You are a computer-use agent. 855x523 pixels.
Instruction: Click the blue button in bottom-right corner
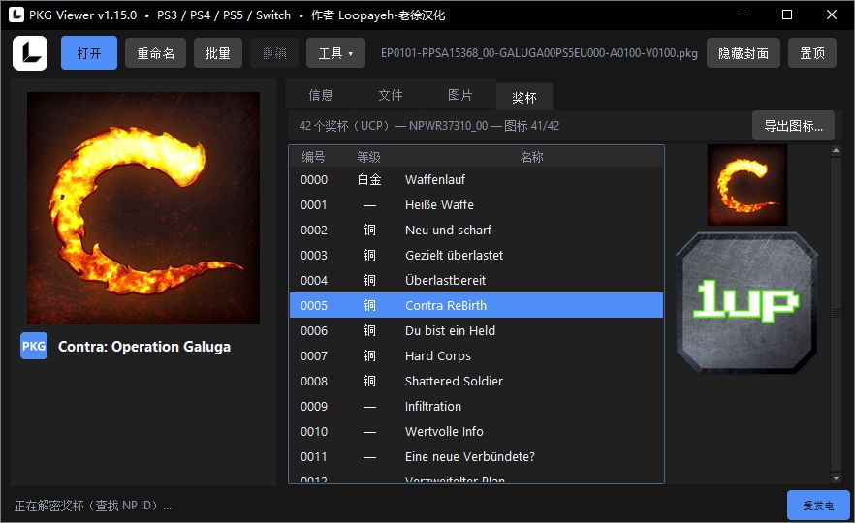click(818, 505)
